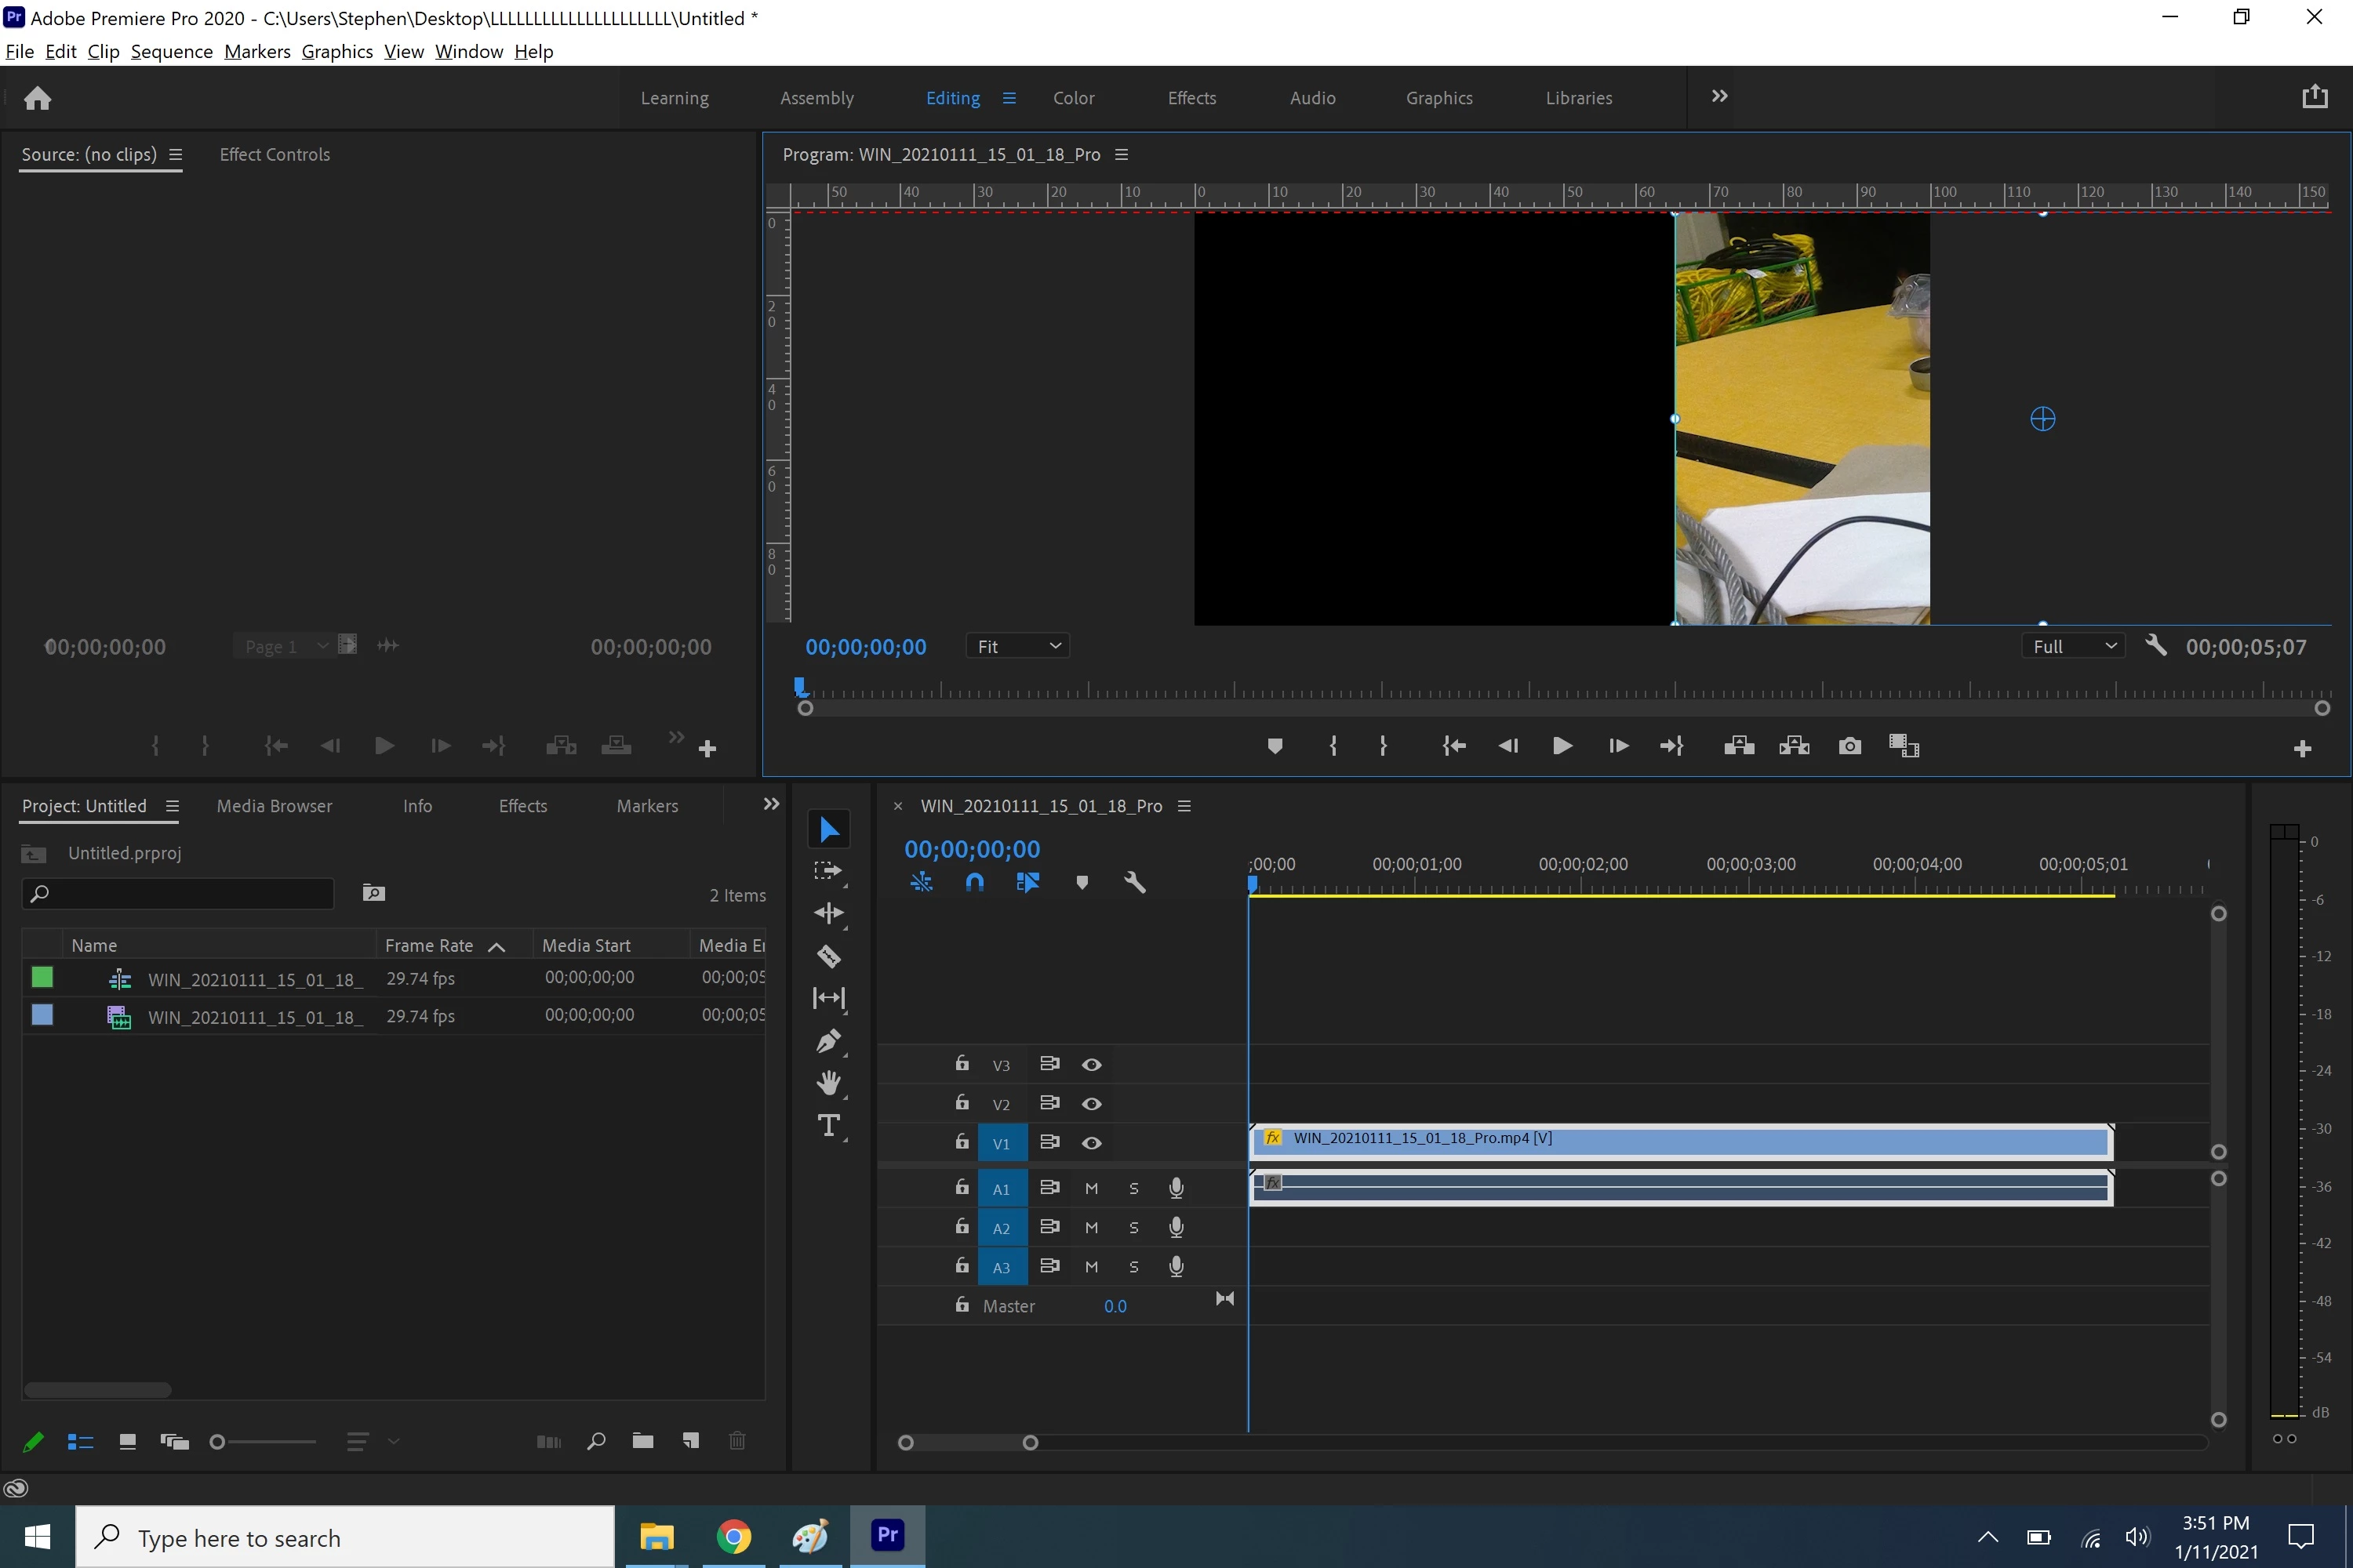Switch to the Color workspace
This screenshot has height=1568, width=2353.
1074,98
